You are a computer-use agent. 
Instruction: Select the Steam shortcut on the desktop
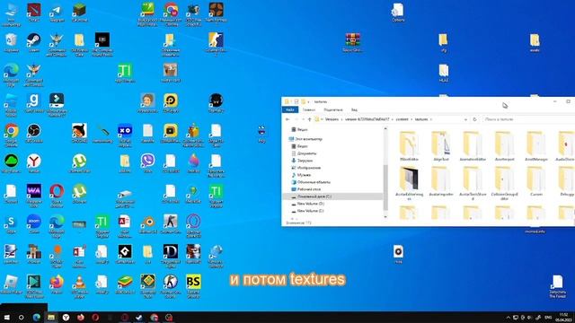click(34, 42)
